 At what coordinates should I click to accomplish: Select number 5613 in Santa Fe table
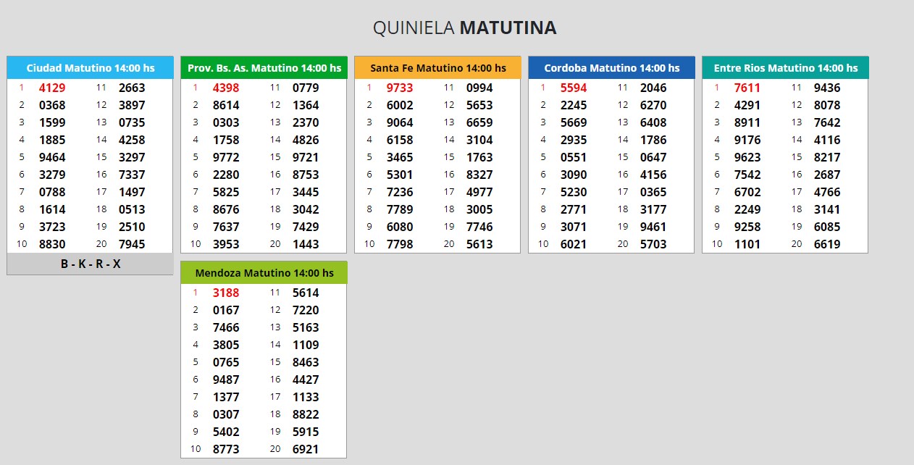[x=479, y=244]
